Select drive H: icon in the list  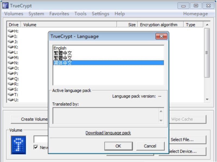pos(11,31)
